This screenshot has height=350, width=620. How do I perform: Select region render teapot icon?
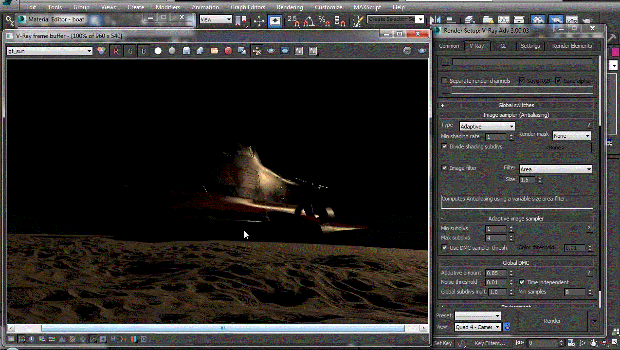pyautogui.click(x=271, y=51)
